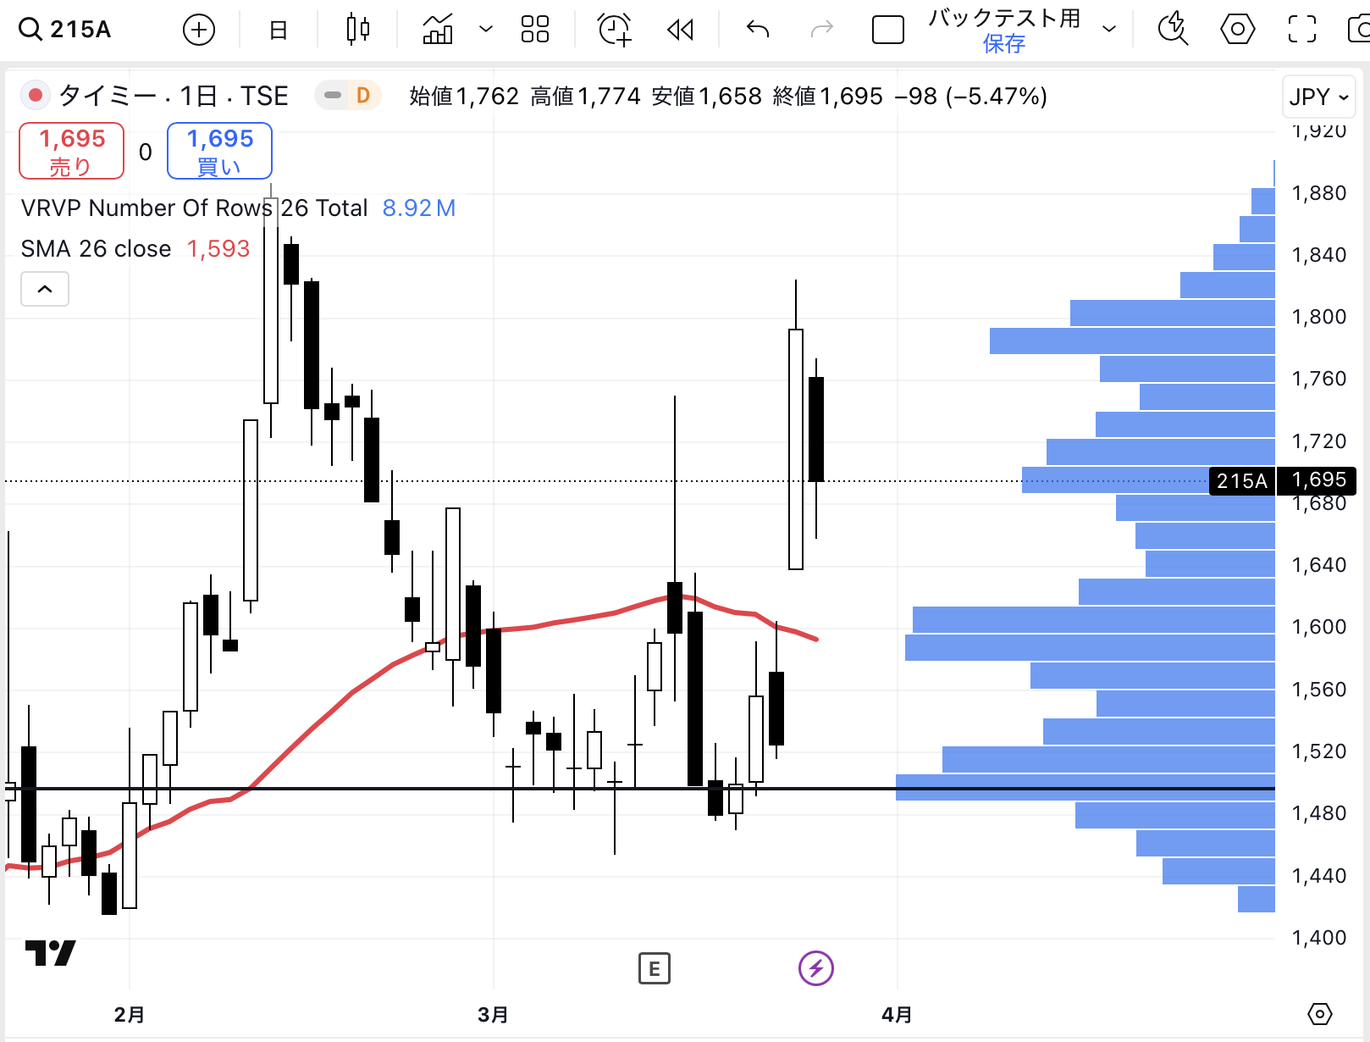
Task: Save the layout via 保存
Action: [1004, 43]
